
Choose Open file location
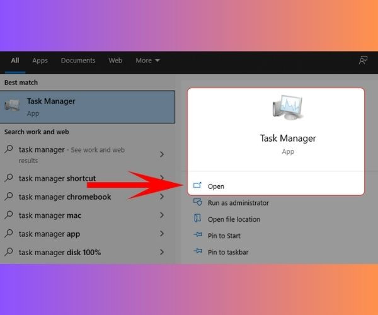(234, 219)
